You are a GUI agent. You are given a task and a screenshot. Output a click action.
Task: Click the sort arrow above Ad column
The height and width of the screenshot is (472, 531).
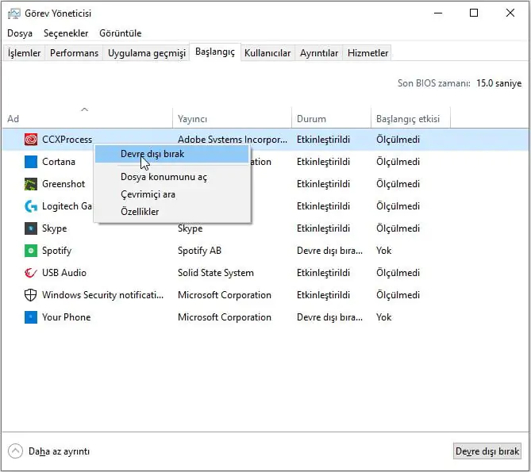tap(85, 109)
